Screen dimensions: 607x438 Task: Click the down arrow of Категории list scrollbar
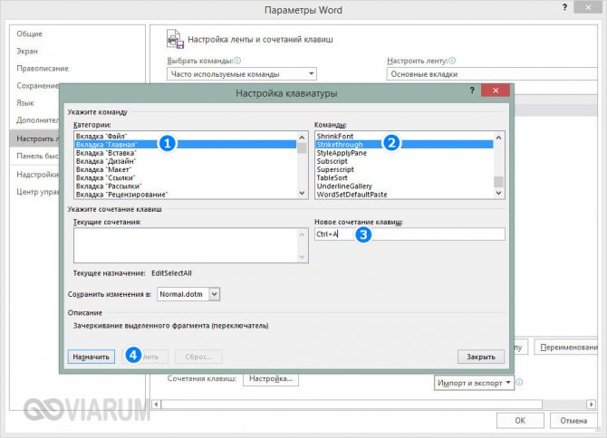point(302,194)
